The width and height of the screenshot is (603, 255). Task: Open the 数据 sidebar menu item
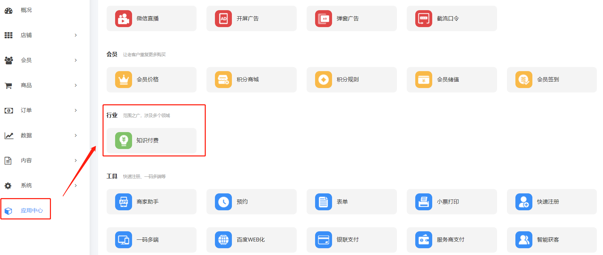pyautogui.click(x=26, y=135)
